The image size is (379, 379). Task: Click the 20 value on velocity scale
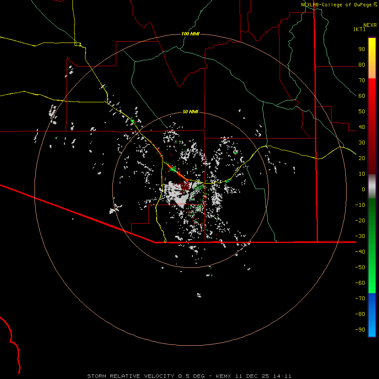click(362, 158)
